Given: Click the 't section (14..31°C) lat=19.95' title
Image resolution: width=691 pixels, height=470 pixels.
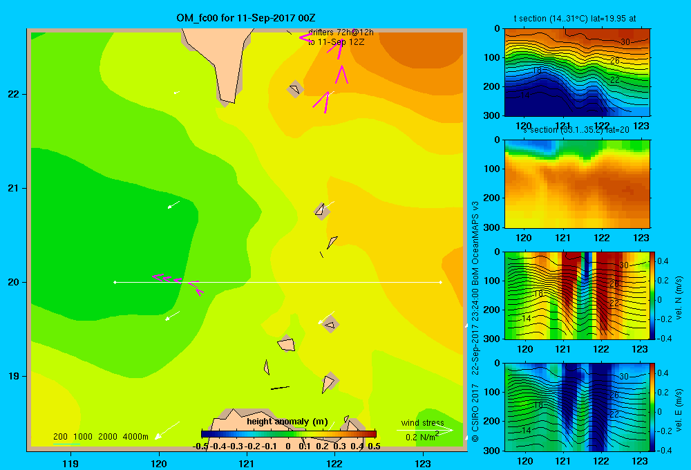Looking at the screenshot, I should pyautogui.click(x=575, y=19).
